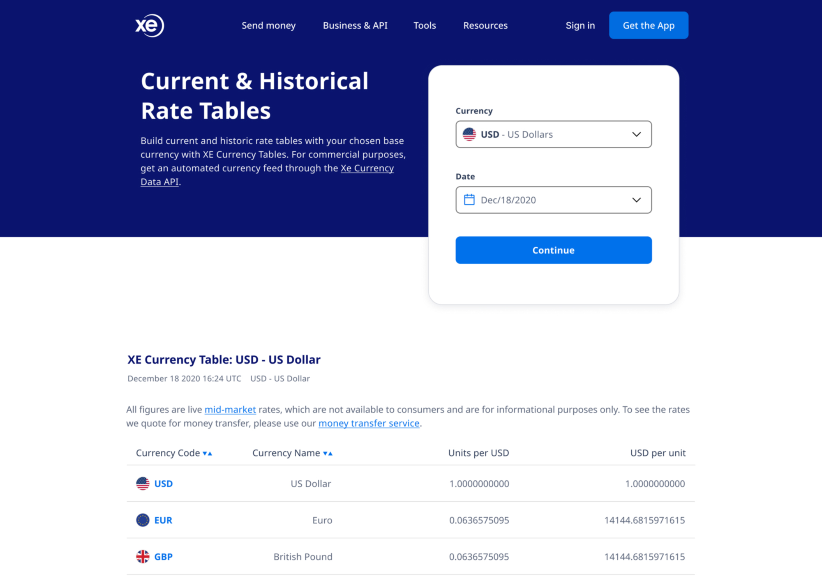This screenshot has height=581, width=822.
Task: Open the Tools menu
Action: (x=425, y=25)
